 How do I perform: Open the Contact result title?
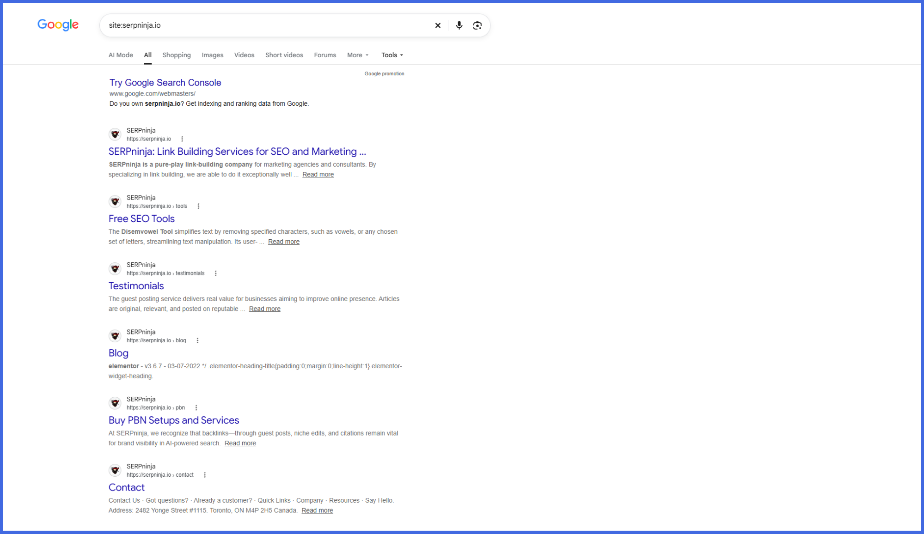127,488
